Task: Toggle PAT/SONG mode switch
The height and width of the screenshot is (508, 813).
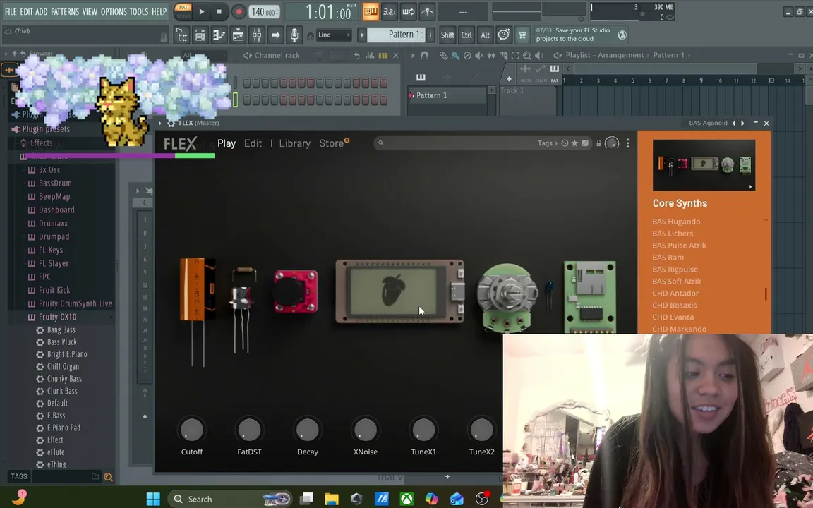Action: point(183,11)
